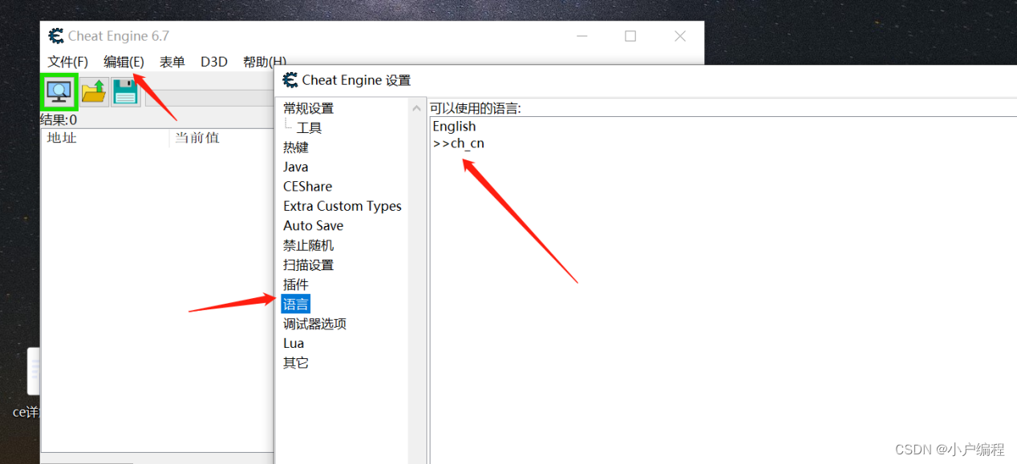Screen dimensions: 1017x464
Task: Click the settings tree scrollbar up arrow
Action: click(416, 108)
